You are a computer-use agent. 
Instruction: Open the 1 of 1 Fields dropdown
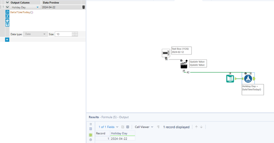[108, 127]
